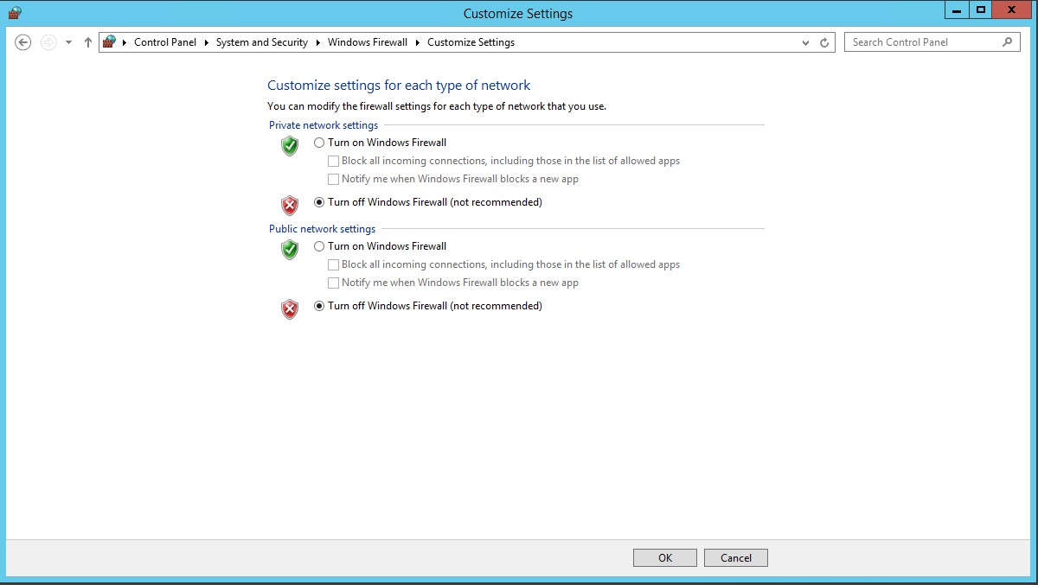Minimize the Customize Settings window
1038x585 pixels.
[x=957, y=10]
